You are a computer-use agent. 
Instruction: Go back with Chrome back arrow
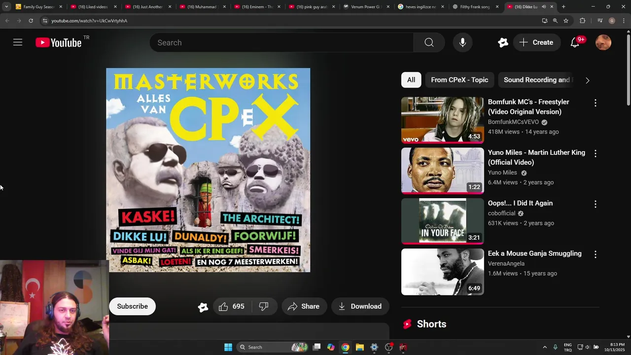7,21
